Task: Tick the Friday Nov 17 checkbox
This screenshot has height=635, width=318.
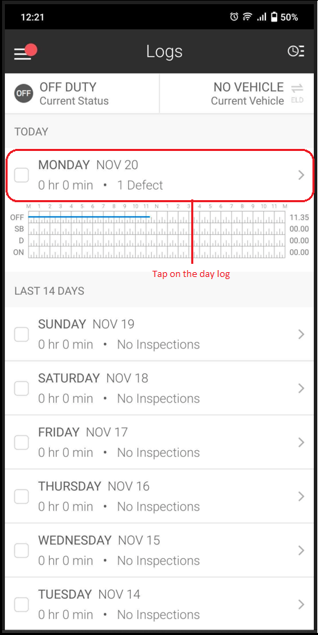Action: (x=21, y=442)
